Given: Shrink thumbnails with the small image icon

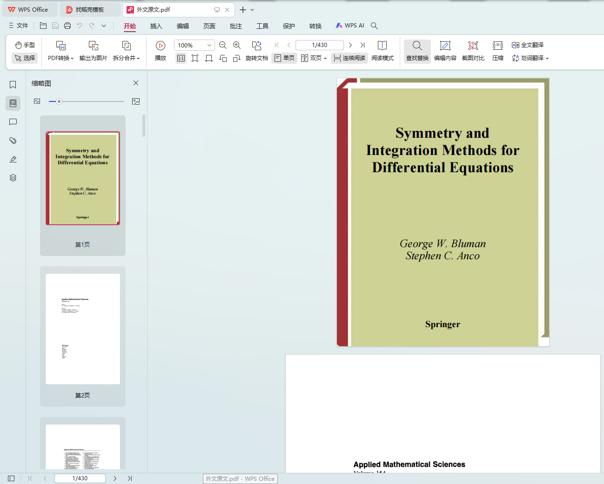Looking at the screenshot, I should [37, 101].
